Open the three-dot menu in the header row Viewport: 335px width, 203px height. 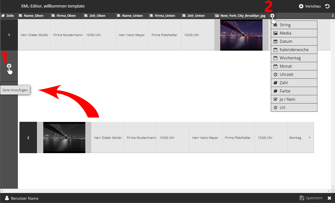pos(333,16)
